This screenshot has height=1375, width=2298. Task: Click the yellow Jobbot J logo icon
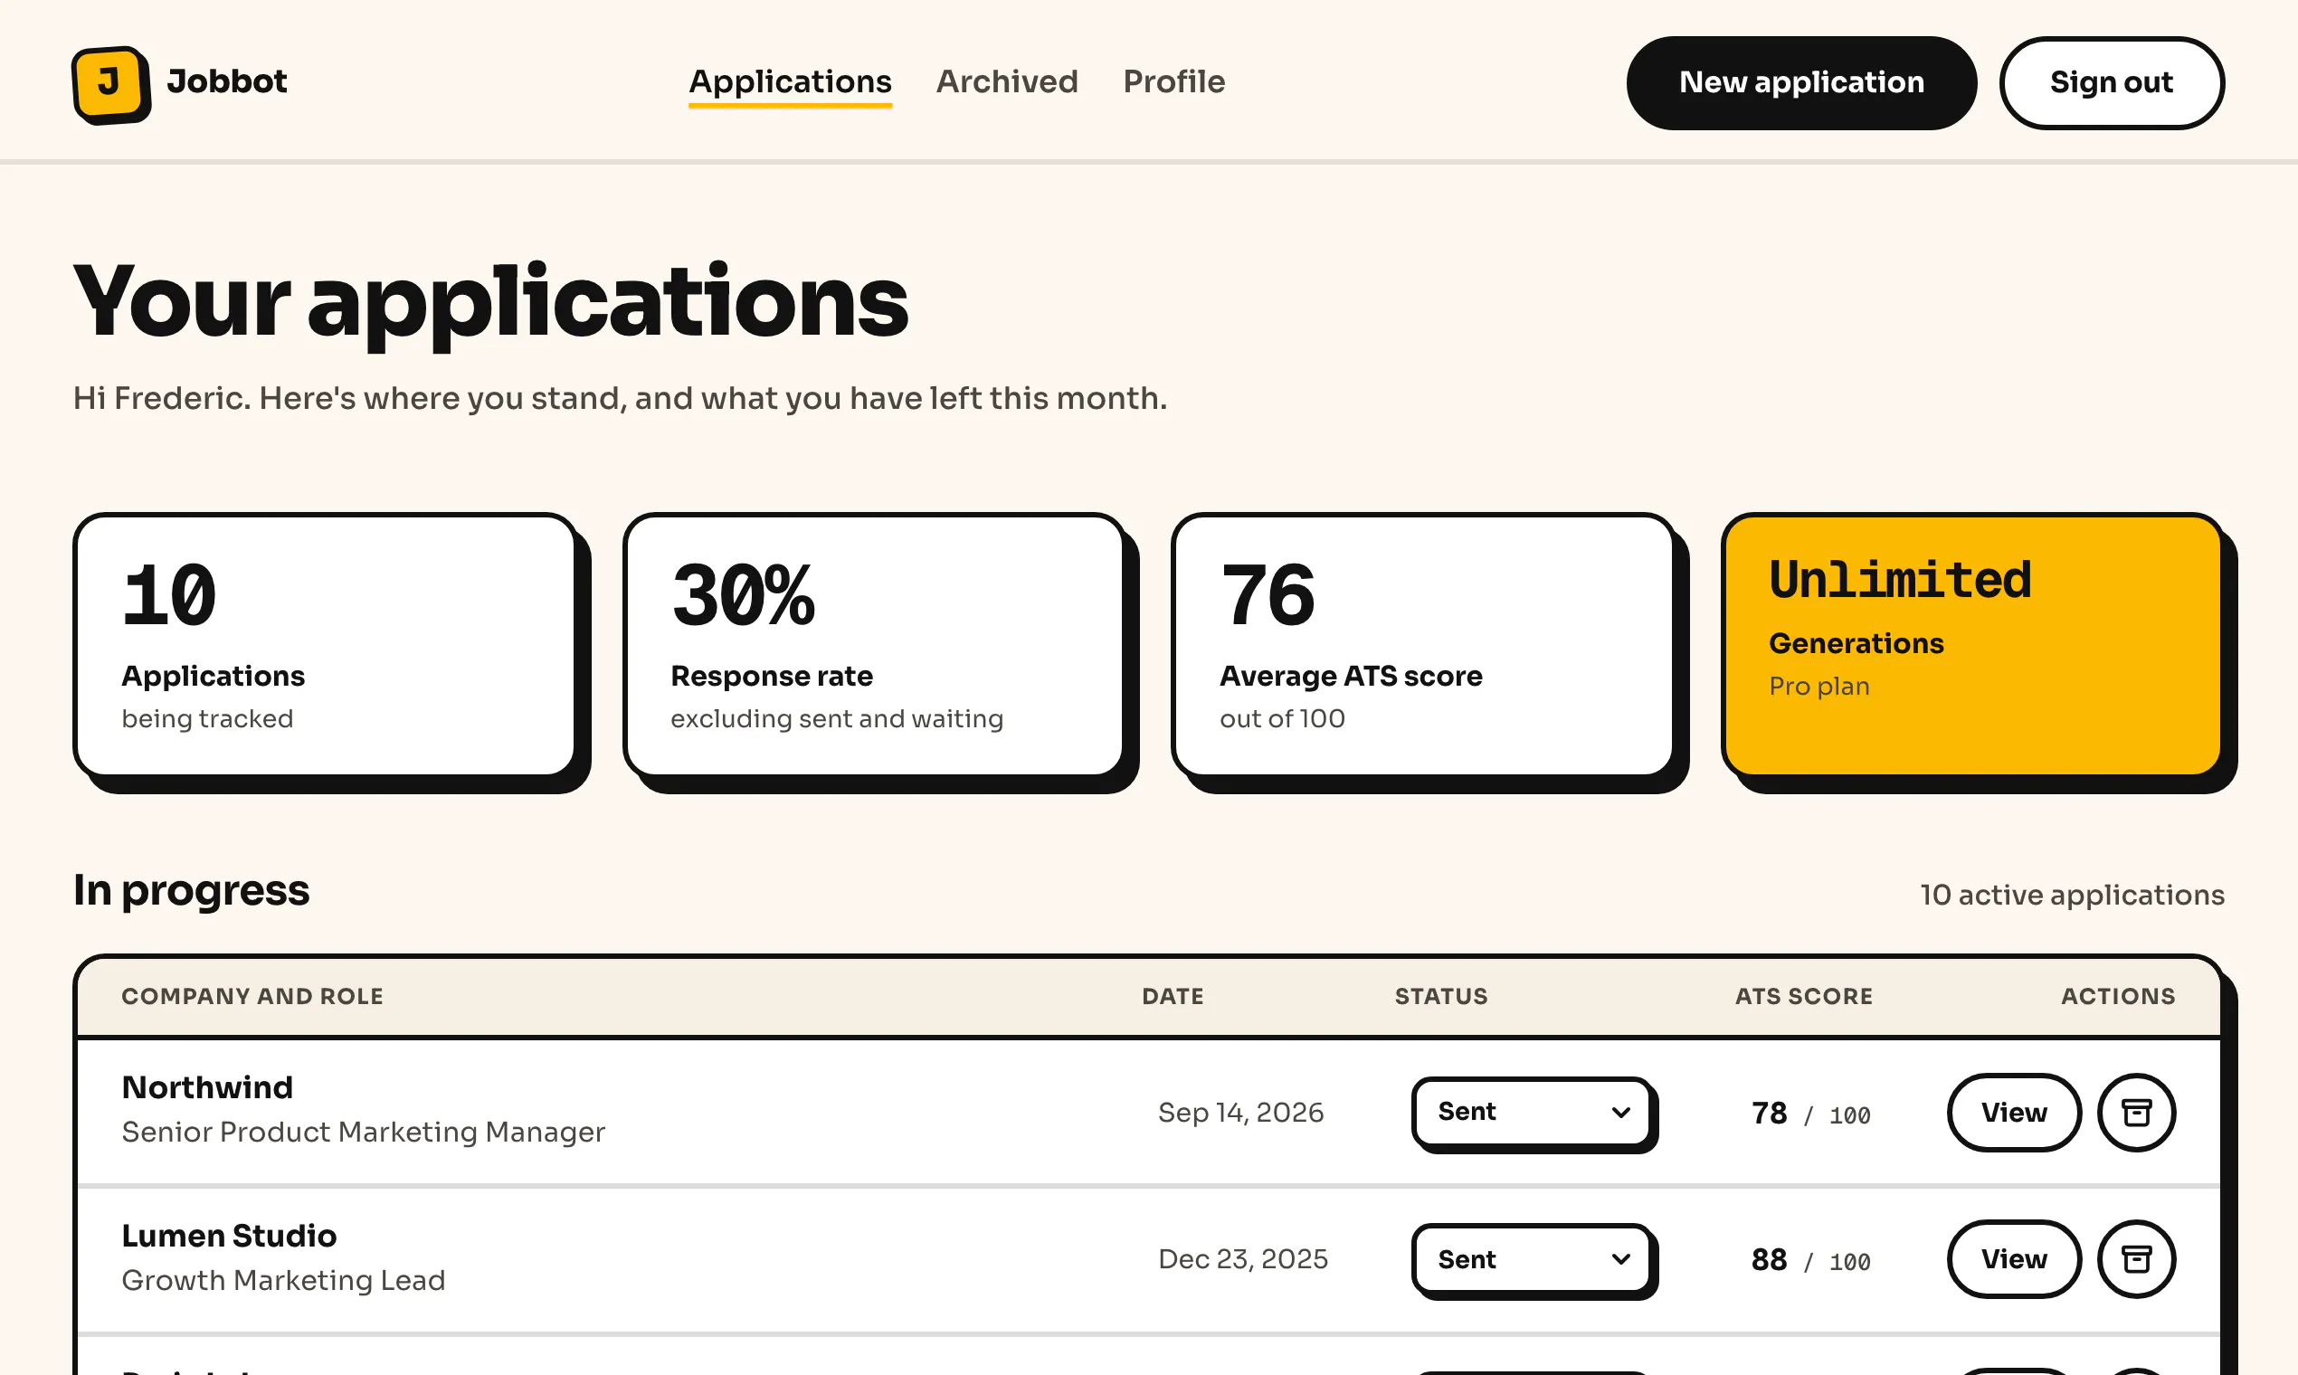[x=111, y=84]
